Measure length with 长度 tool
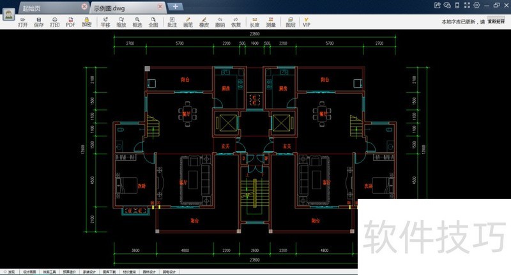511x275 pixels. click(254, 22)
